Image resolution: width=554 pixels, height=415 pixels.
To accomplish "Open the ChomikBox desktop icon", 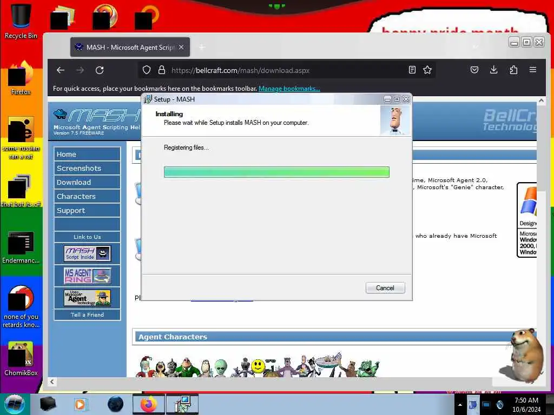I will [21, 359].
